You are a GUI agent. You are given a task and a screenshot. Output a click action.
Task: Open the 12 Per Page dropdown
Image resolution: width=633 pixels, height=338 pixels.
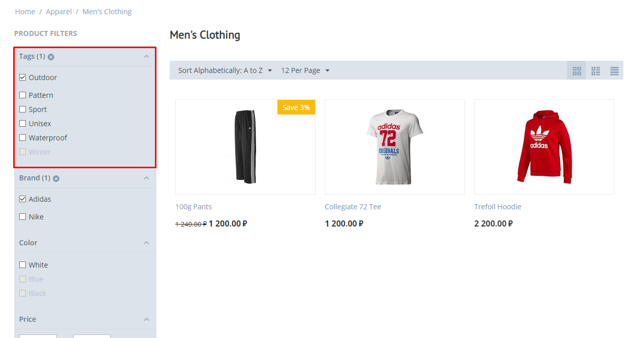point(305,70)
